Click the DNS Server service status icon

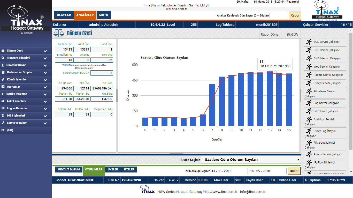click(309, 50)
